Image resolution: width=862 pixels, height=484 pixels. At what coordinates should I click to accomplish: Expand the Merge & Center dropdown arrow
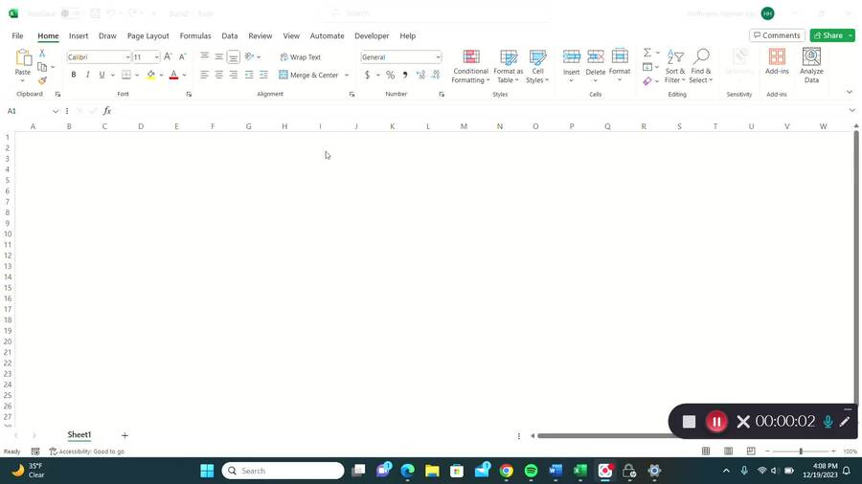[x=347, y=75]
